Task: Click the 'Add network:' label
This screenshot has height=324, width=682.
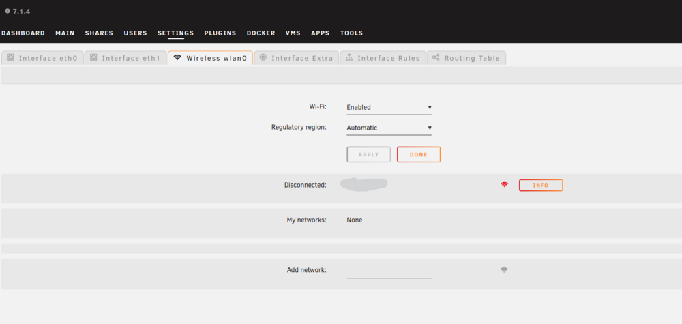Action: (x=307, y=270)
